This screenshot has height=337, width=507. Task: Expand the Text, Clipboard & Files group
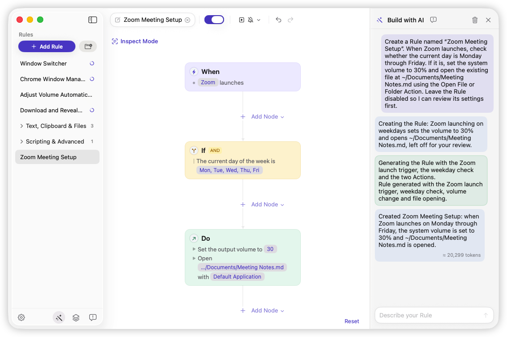[x=22, y=126]
